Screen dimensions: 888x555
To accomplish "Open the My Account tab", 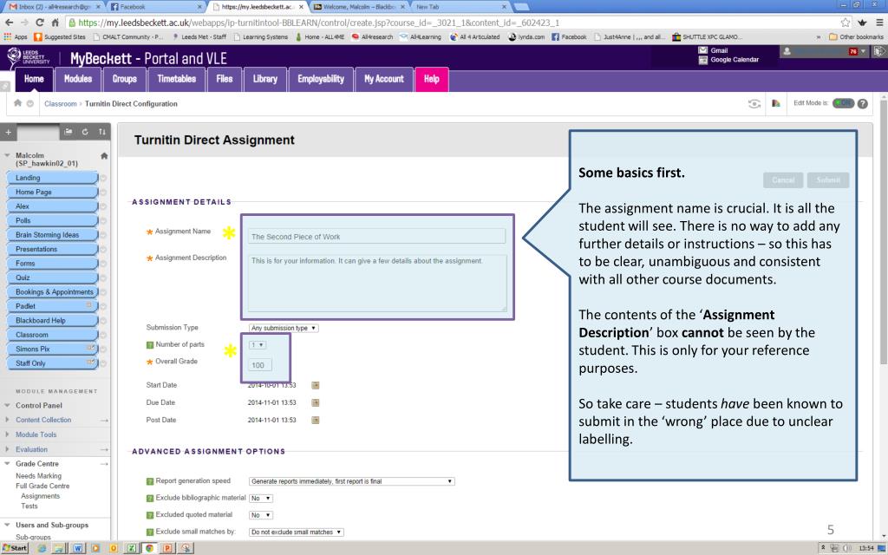I will [384, 79].
